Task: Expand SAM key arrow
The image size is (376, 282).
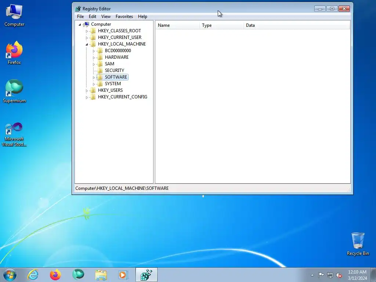Action: click(x=94, y=64)
